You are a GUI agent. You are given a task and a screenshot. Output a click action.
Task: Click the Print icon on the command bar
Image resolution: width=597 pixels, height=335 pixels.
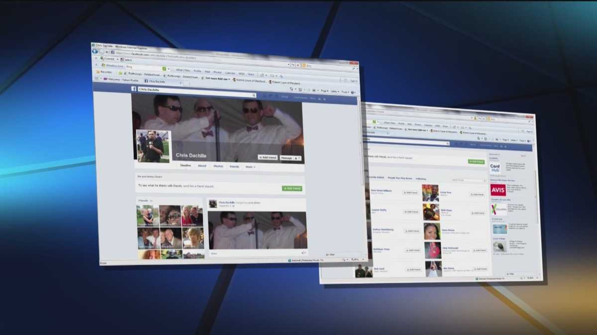(x=314, y=90)
